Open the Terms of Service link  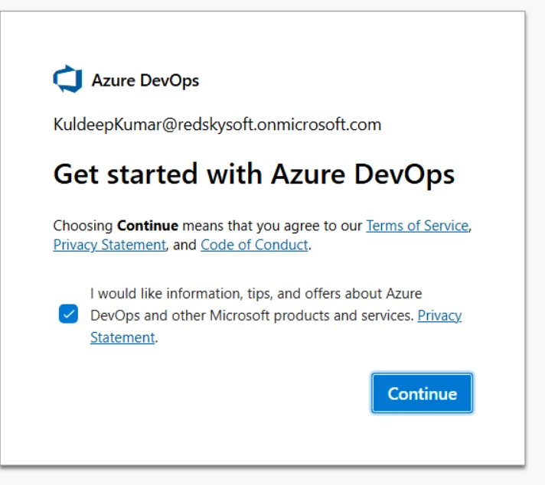pyautogui.click(x=417, y=226)
